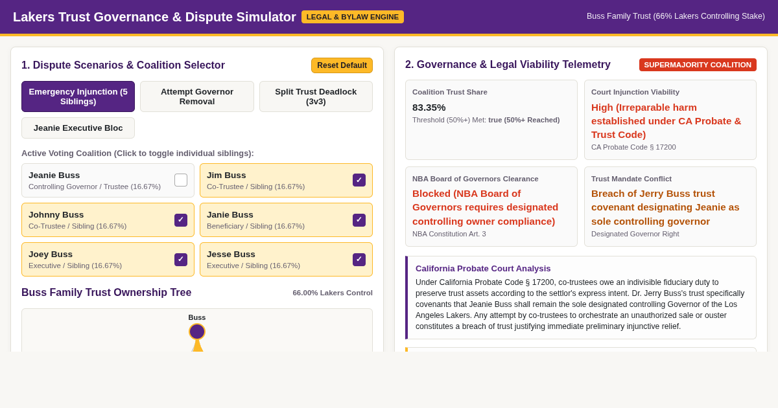The image size is (778, 408).
Task: Click Janie Buss Beneficiary role text
Action: click(255, 226)
